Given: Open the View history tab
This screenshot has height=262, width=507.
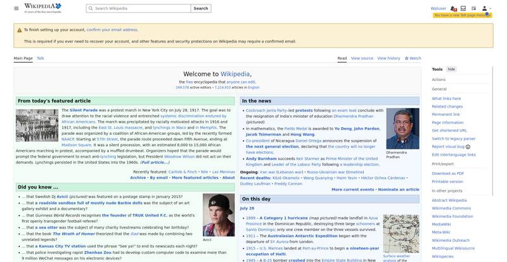Looking at the screenshot, I should click(388, 58).
